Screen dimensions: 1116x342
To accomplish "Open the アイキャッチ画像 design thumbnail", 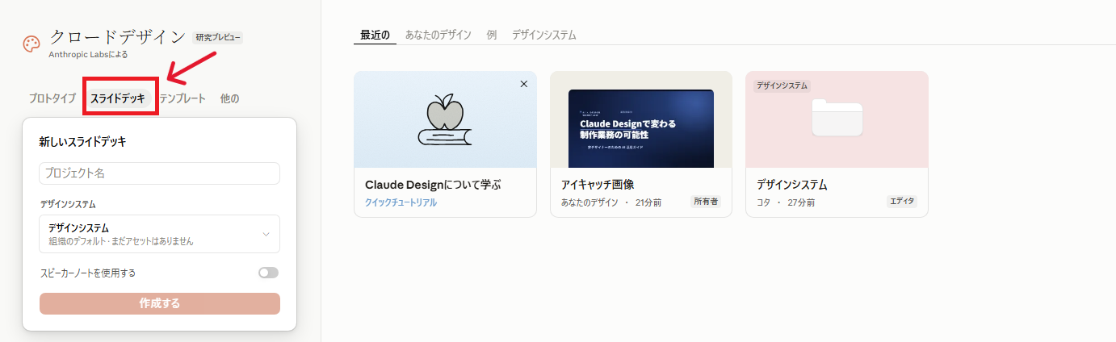I will [641, 127].
